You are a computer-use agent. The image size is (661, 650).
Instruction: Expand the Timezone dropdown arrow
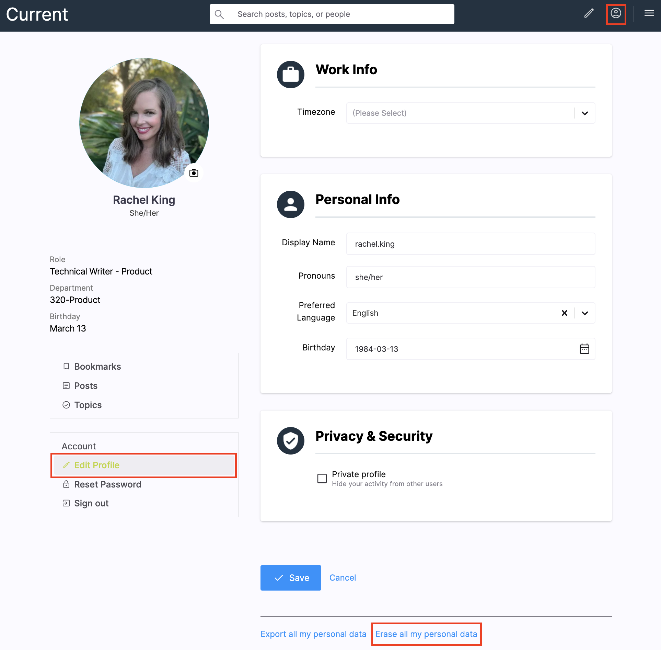585,113
